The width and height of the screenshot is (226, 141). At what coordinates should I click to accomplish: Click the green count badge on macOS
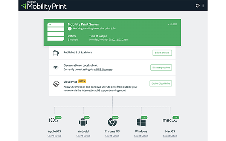coord(176,118)
